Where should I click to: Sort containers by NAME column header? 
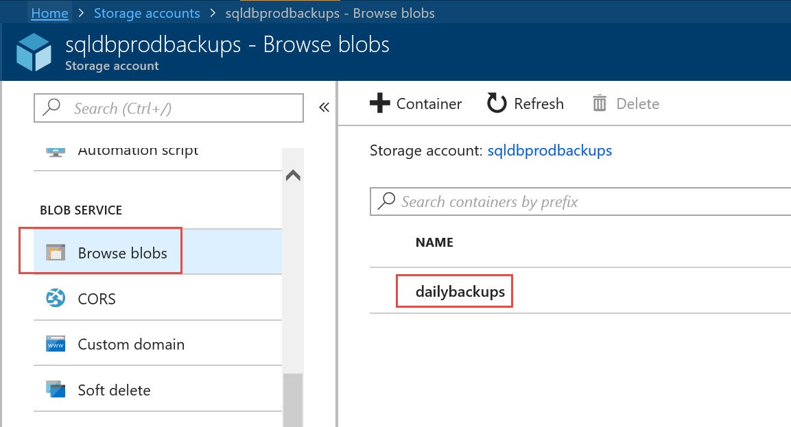tap(434, 243)
